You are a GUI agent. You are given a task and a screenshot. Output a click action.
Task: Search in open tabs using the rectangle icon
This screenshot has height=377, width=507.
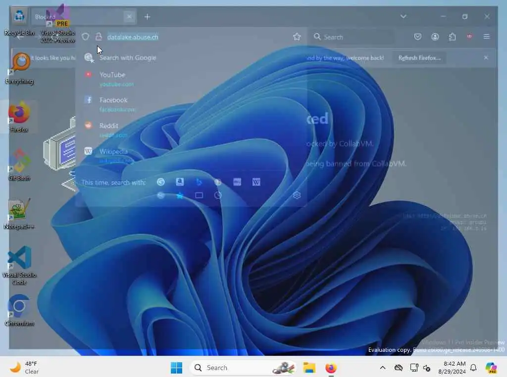tap(199, 195)
